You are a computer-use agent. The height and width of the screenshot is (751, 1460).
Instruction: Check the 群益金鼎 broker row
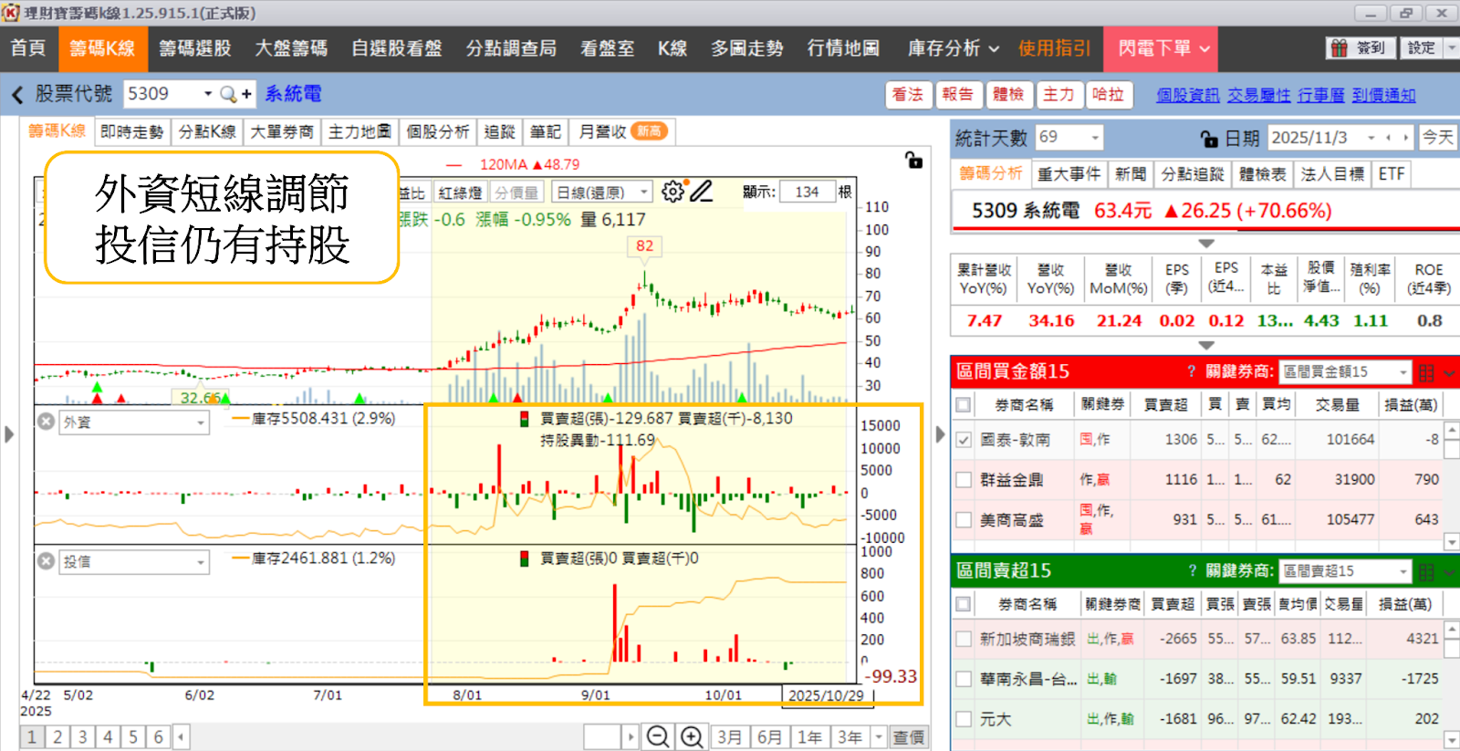point(964,480)
